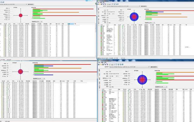This screenshot has height=122, width=194.
Task: Select the topmost vertical side tab in bottom-right window
Action: (99, 70)
